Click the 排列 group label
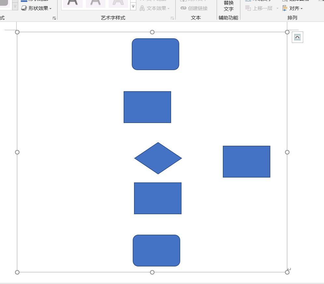Viewport: 324px width, 284px height. click(x=292, y=18)
